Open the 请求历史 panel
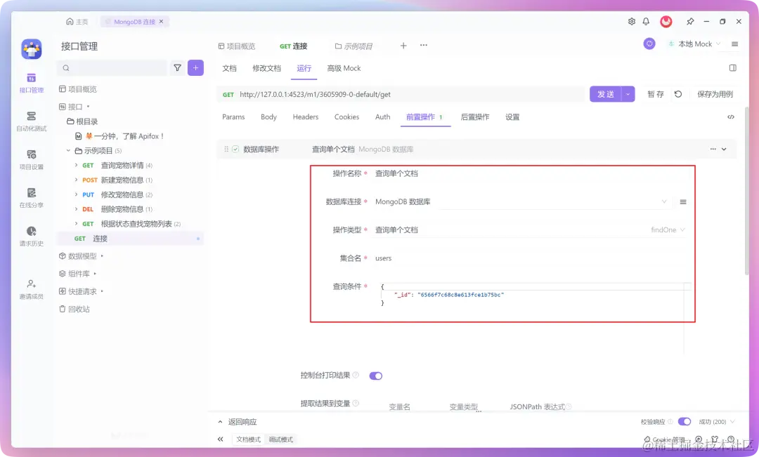The image size is (759, 457). pyautogui.click(x=30, y=237)
